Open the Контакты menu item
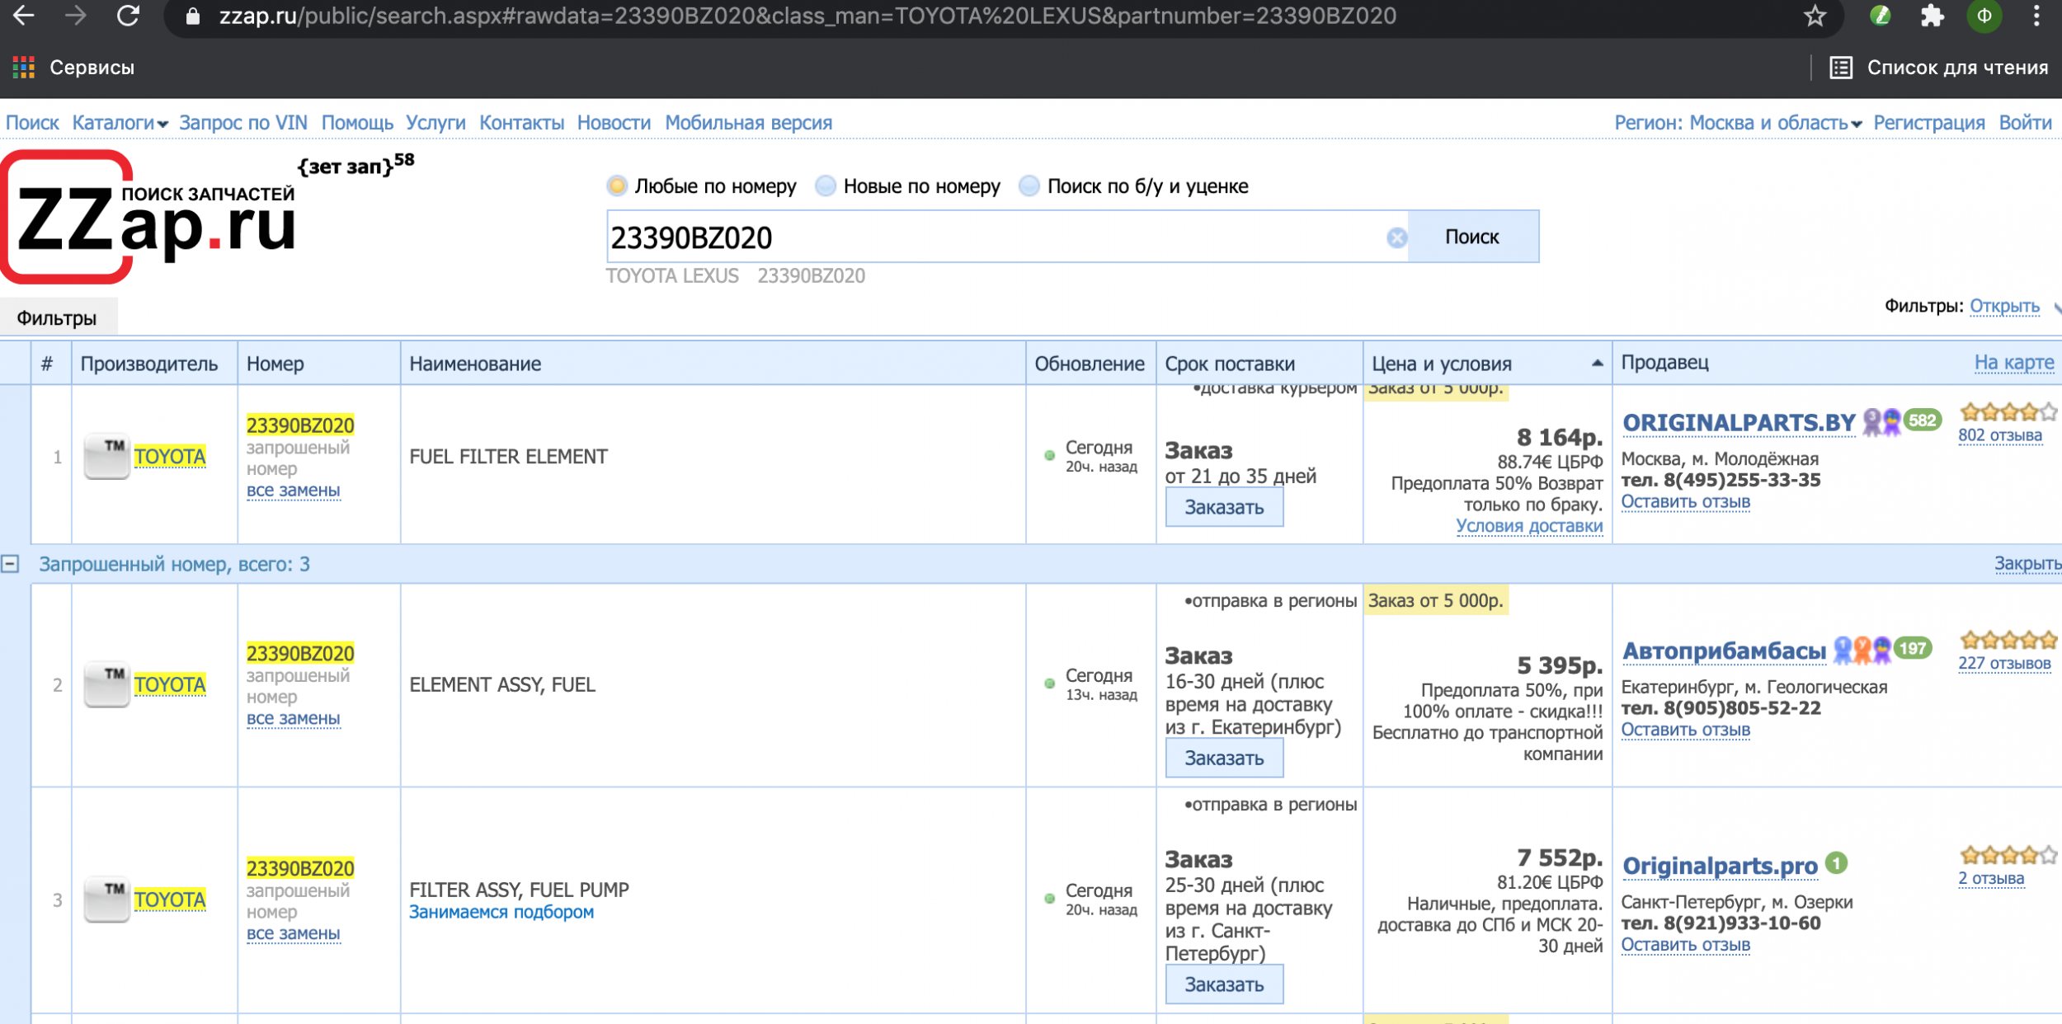 click(521, 123)
